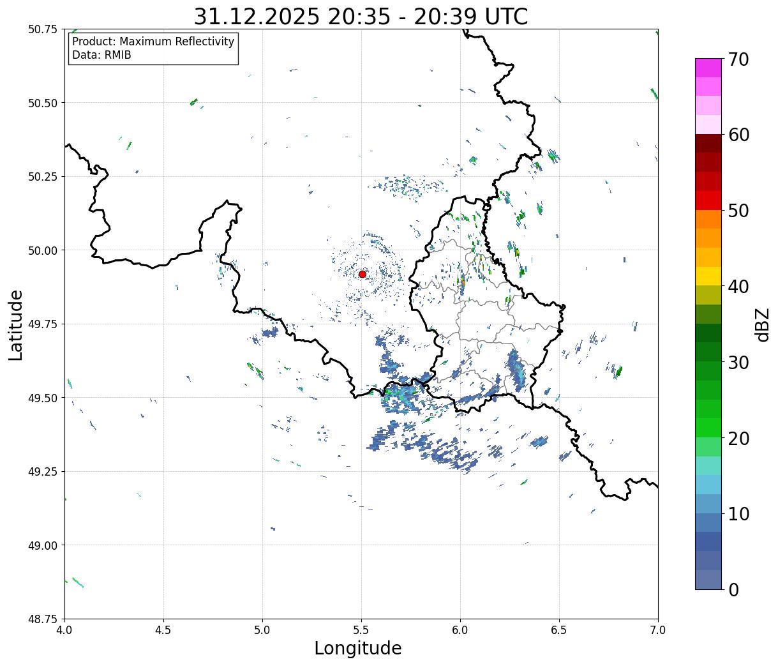778x664 pixels.
Task: Click the latitude tick label 49.50
Action: point(43,398)
